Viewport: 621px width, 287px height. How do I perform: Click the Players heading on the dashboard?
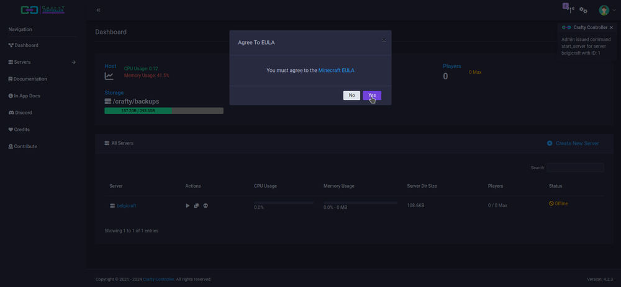pos(452,66)
